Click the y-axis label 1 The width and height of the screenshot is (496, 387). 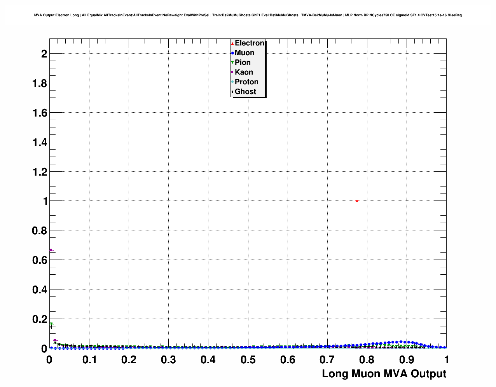[45, 201]
